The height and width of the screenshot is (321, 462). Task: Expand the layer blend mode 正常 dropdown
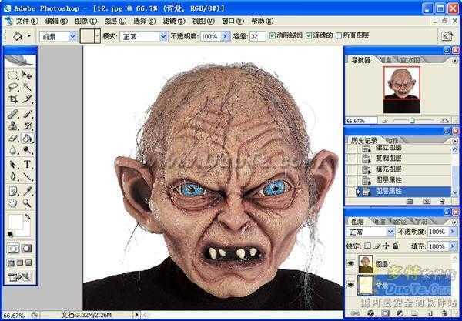click(x=371, y=232)
